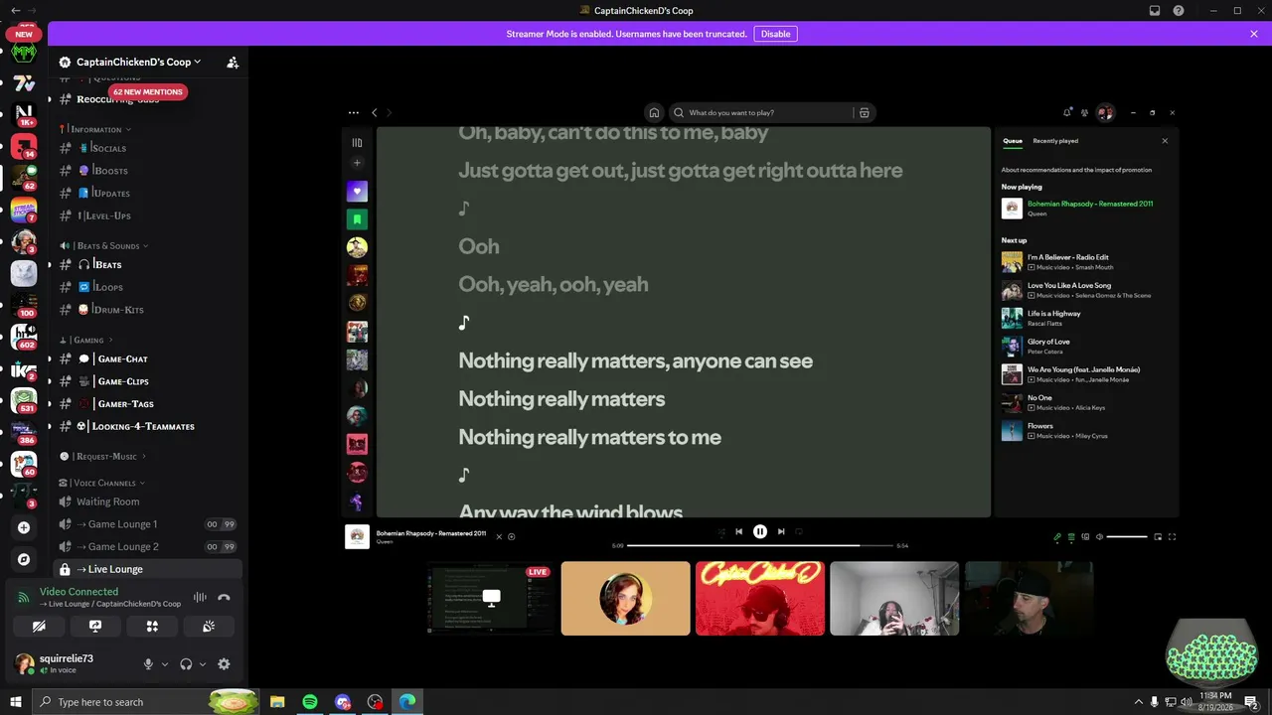This screenshot has width=1272, height=715.
Task: Open Spotify miniplayer
Action: coord(1158,537)
